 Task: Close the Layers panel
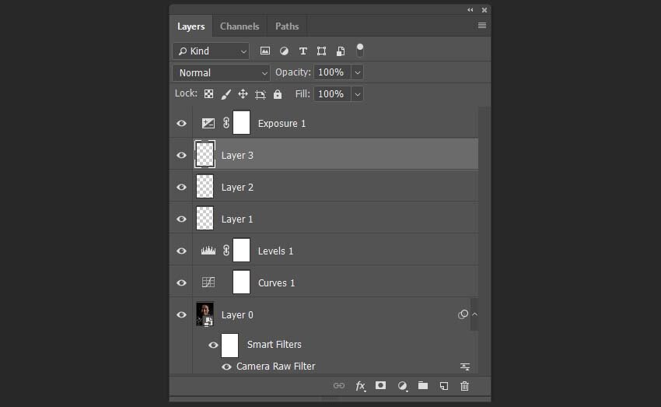click(x=484, y=9)
